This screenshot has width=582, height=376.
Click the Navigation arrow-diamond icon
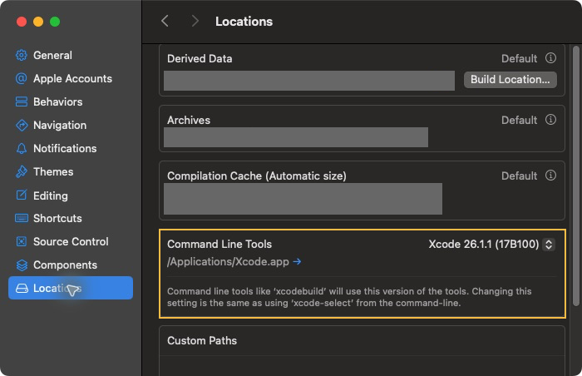pos(22,126)
